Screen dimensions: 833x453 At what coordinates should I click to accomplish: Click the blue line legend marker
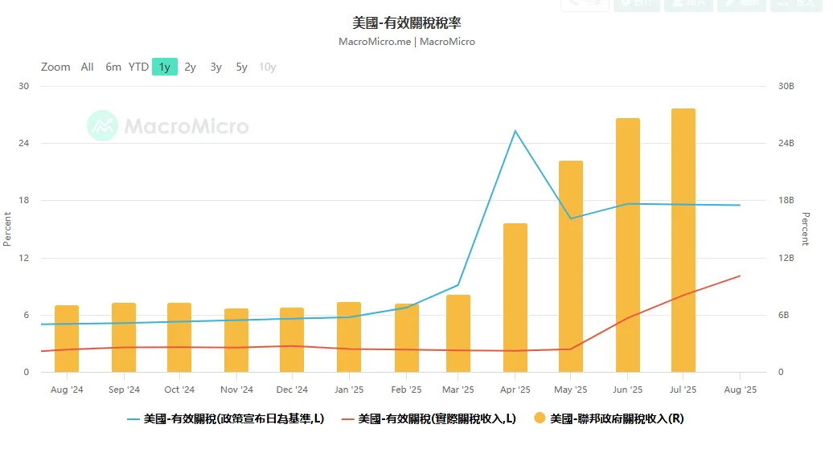click(133, 419)
